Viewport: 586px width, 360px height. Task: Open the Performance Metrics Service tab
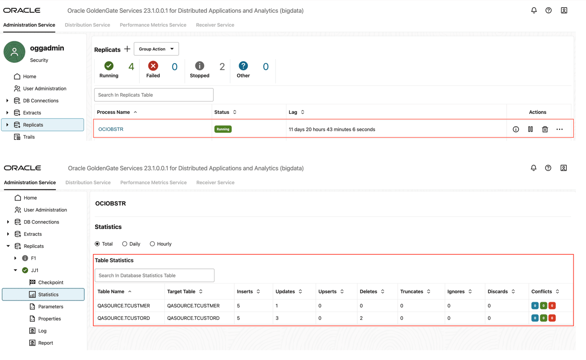pos(153,25)
